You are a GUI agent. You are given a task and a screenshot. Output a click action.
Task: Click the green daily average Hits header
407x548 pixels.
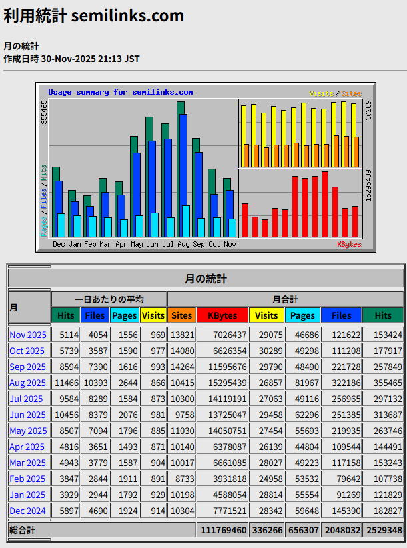pos(65,315)
